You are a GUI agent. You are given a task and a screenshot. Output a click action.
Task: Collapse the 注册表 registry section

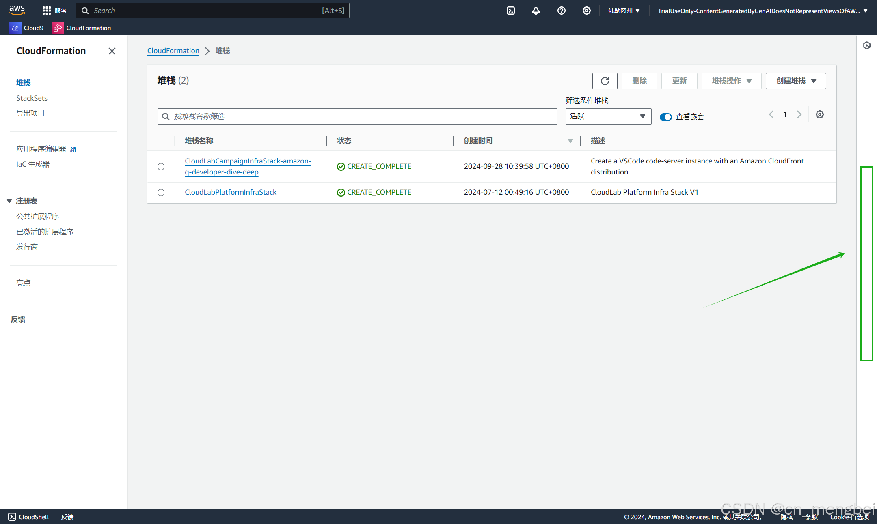9,201
